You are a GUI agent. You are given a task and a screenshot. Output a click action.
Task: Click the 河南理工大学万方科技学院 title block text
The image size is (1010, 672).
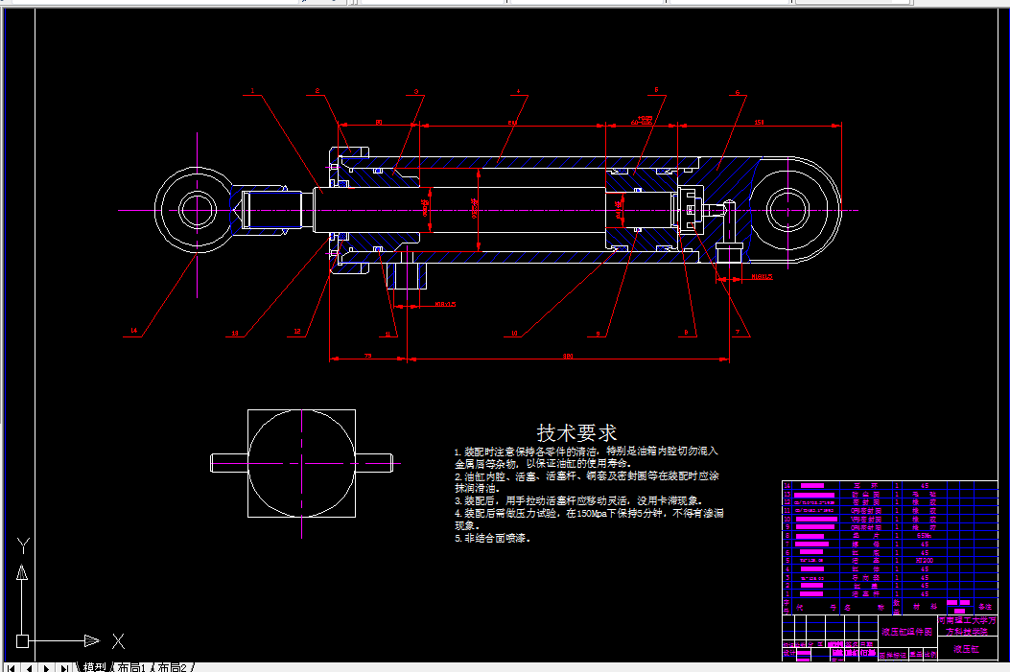pos(968,626)
